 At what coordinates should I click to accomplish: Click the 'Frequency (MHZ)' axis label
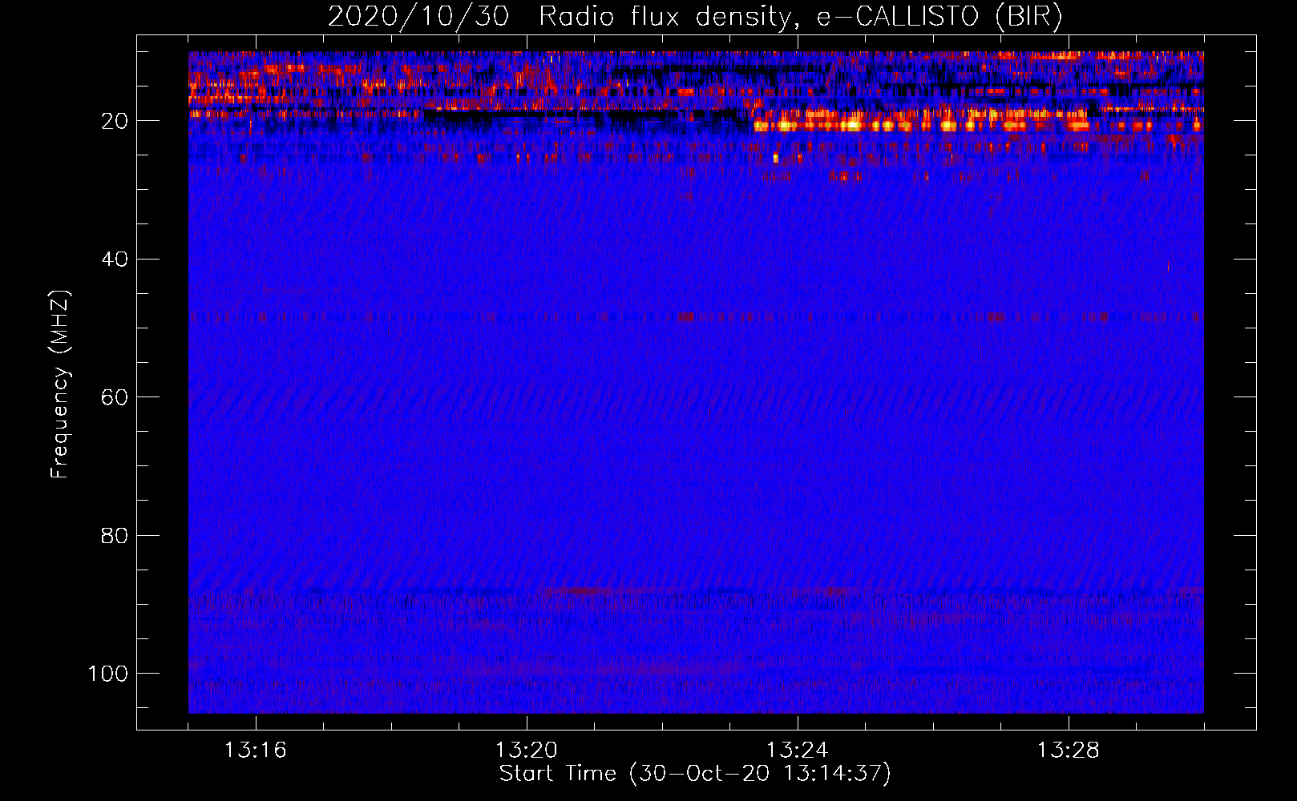(x=59, y=384)
